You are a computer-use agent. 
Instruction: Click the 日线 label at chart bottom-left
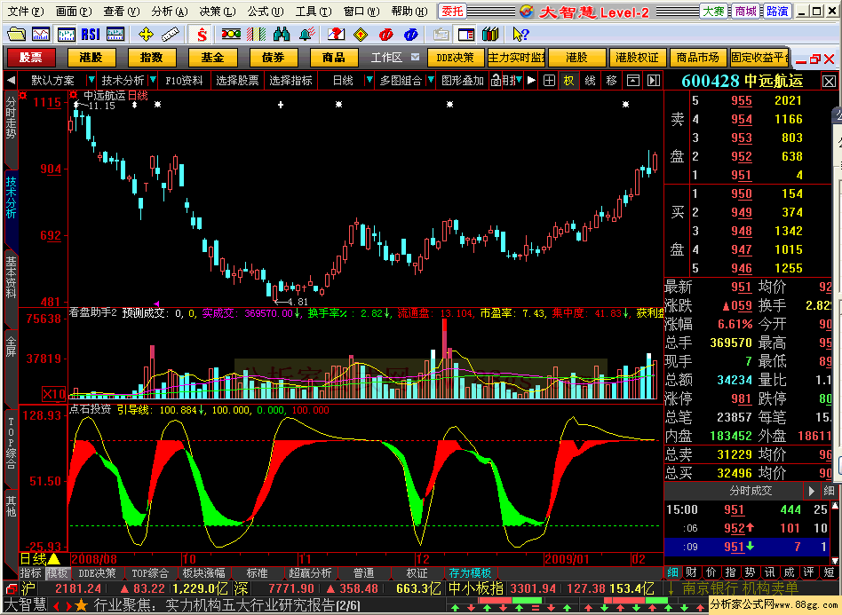pos(33,559)
